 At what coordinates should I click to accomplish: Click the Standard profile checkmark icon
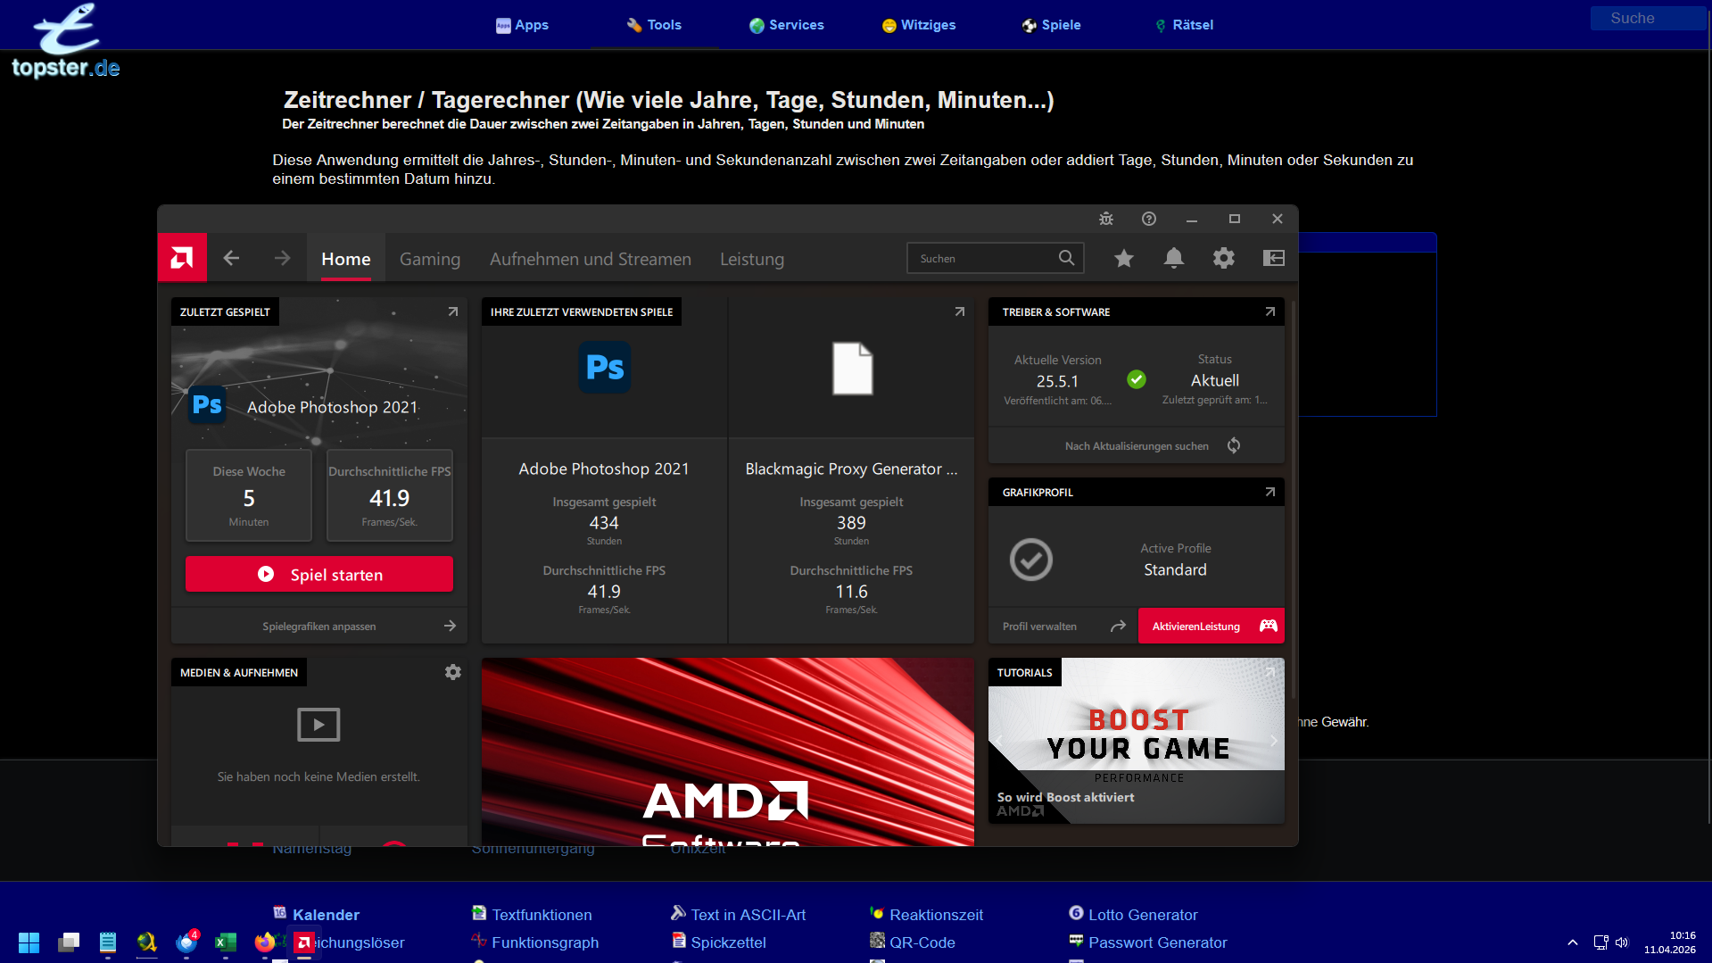(x=1031, y=560)
